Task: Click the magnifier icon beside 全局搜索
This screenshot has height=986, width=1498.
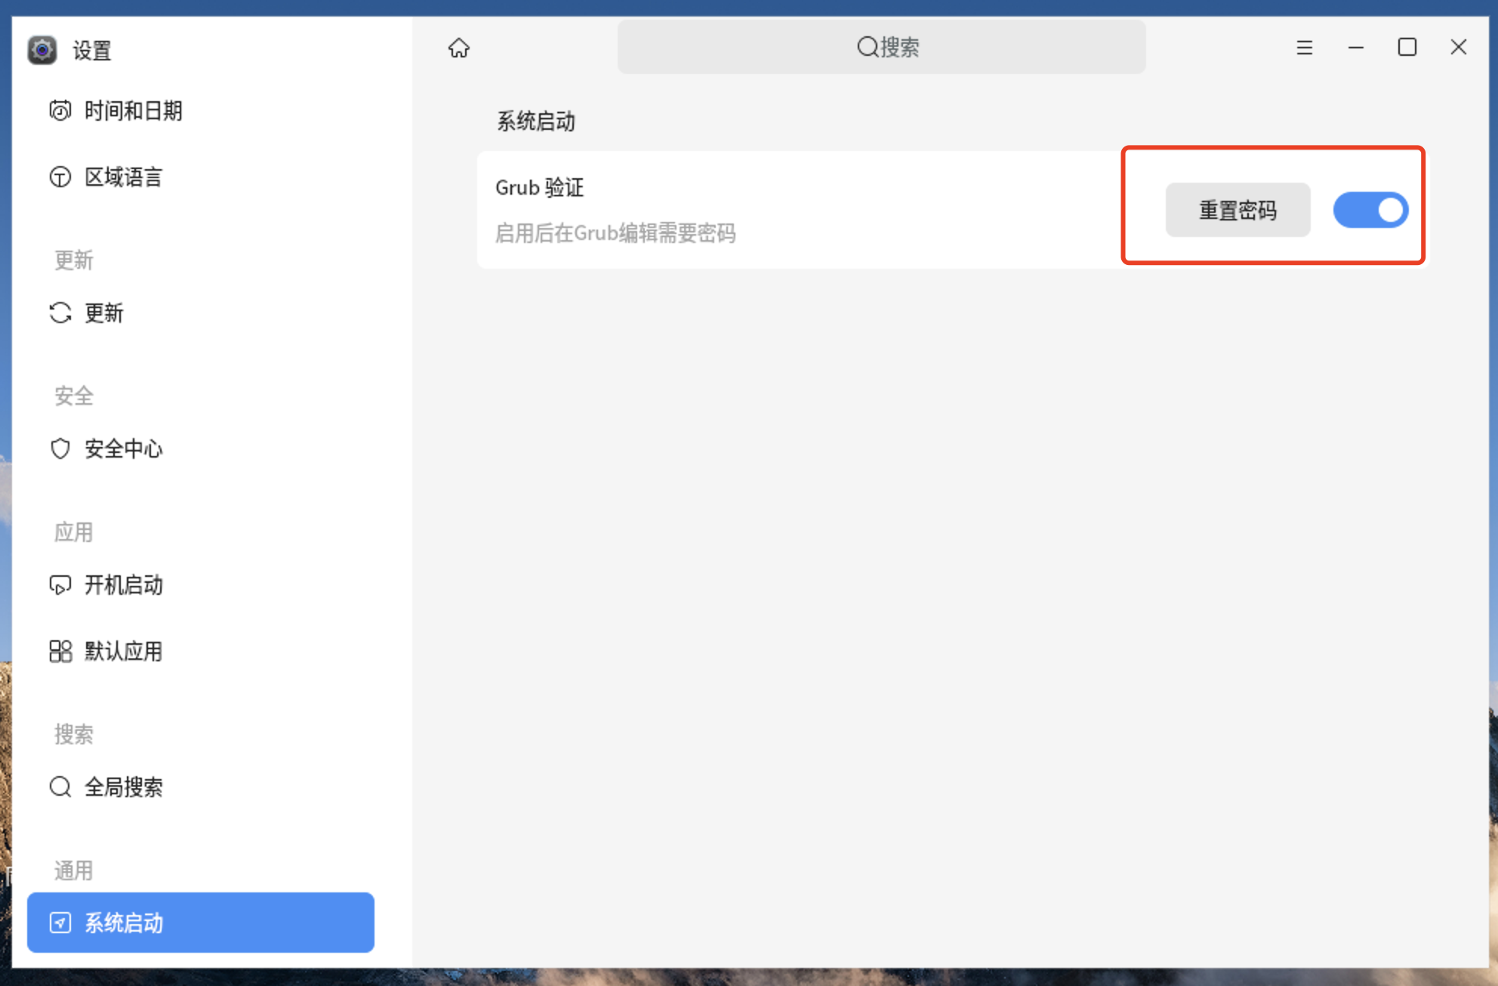Action: point(60,787)
